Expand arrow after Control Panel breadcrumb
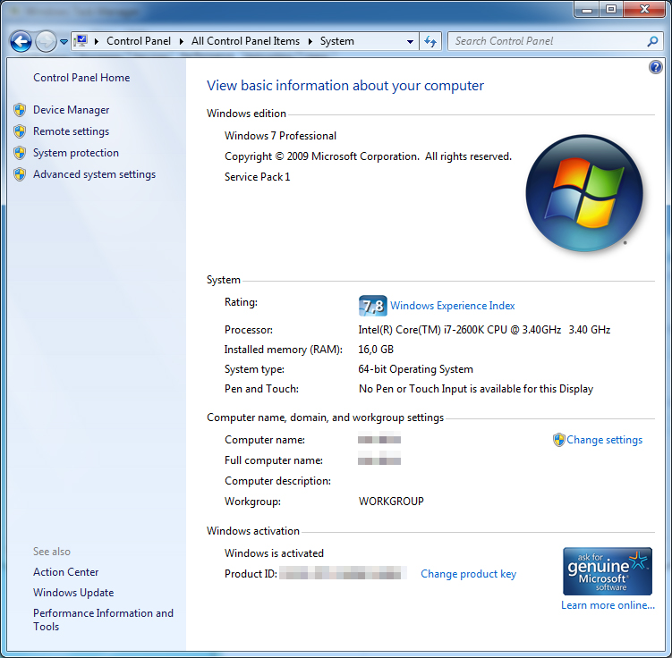This screenshot has height=658, width=672. point(182,41)
